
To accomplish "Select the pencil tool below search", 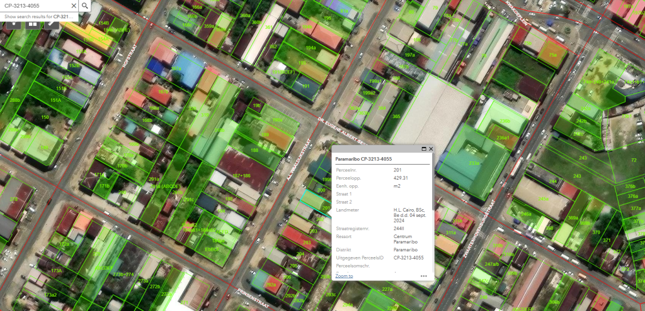I will coord(50,24).
